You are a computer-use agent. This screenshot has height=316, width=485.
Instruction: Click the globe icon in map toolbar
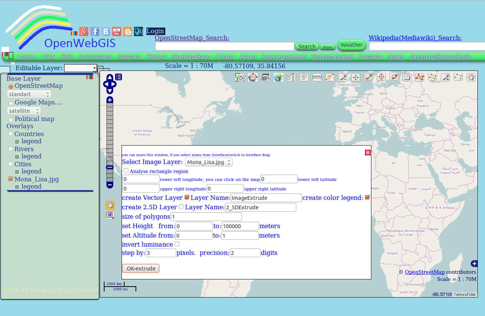[x=278, y=77]
